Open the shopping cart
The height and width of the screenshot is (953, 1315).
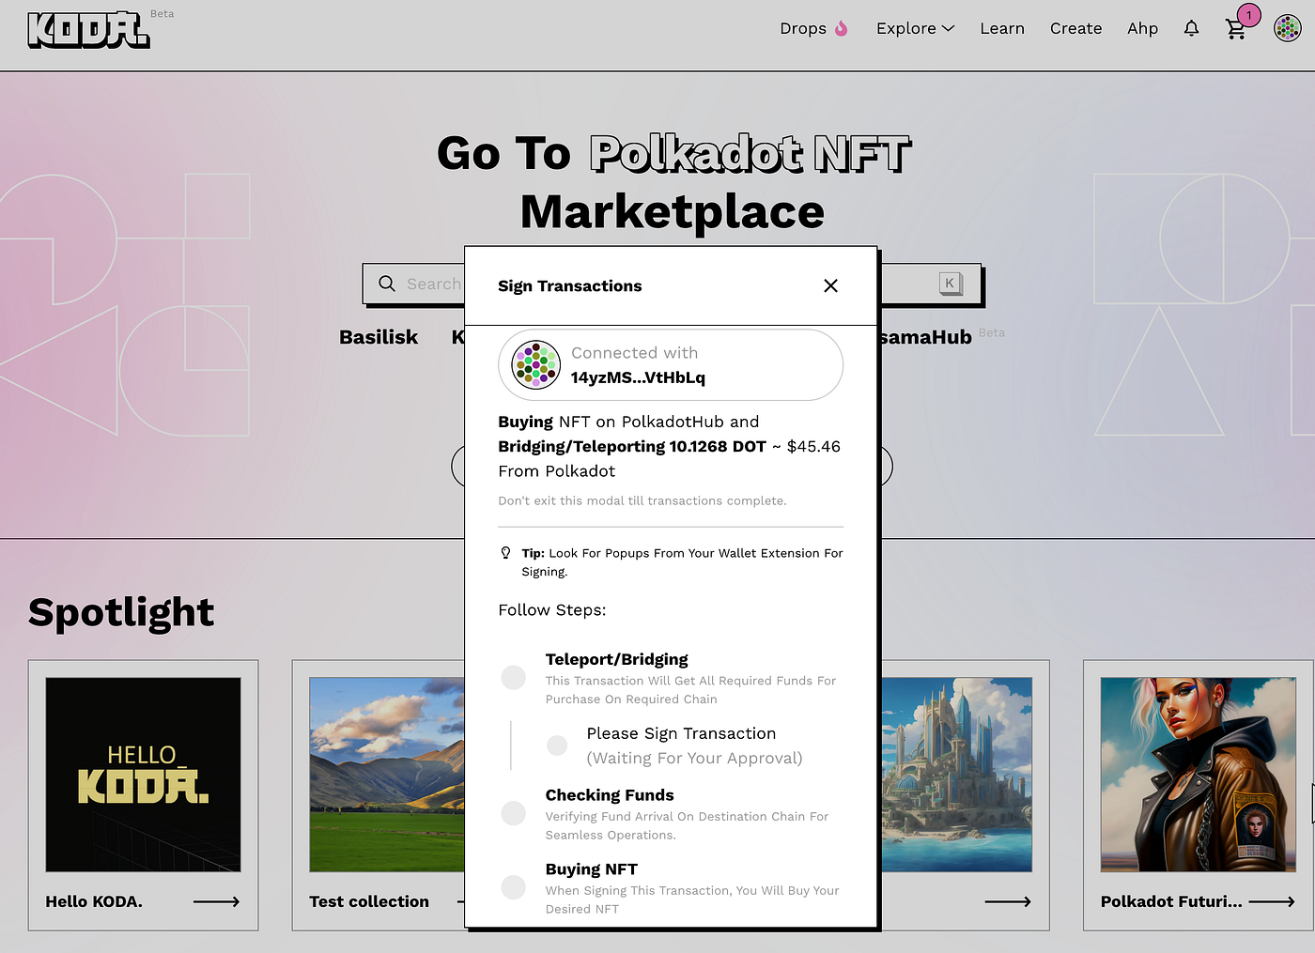[1236, 29]
